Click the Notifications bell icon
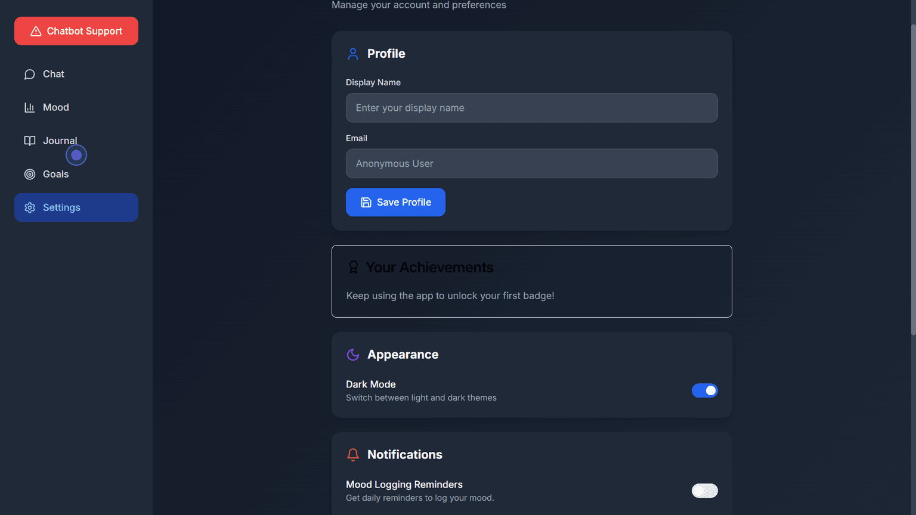The image size is (916, 515). (353, 455)
